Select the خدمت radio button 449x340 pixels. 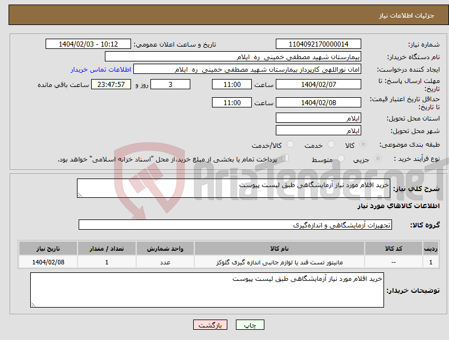click(x=331, y=144)
